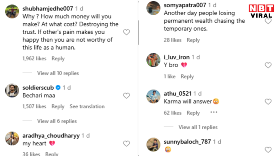
Task: Click See translation on soldierscub's comment
Action: click(87, 106)
